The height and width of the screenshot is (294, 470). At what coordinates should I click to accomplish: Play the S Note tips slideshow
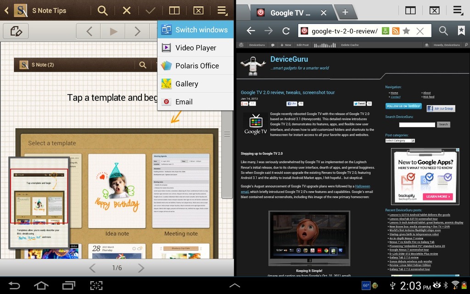coord(113,31)
